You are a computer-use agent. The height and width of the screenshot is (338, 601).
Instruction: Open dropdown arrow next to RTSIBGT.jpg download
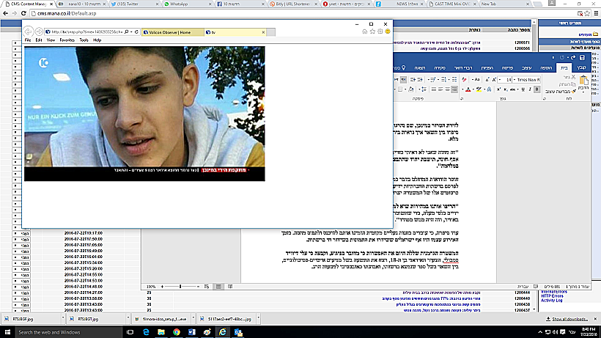[128, 318]
